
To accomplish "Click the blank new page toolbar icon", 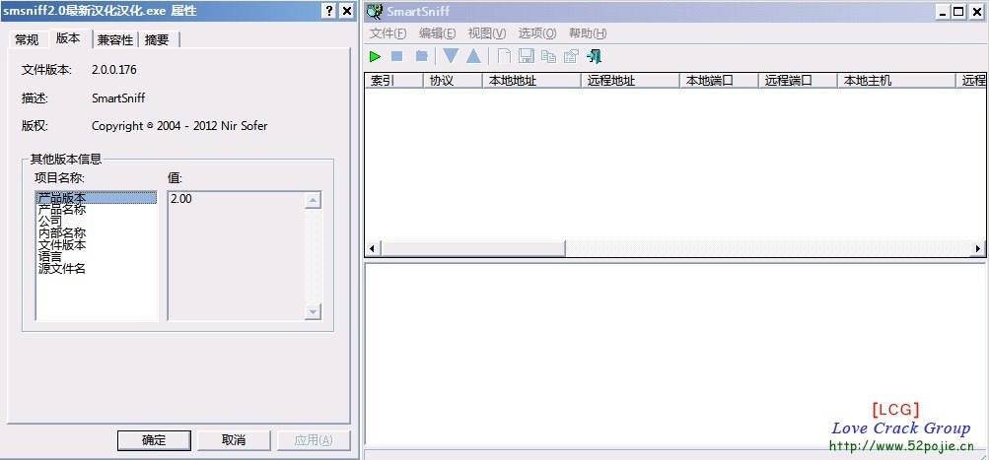I will [504, 56].
